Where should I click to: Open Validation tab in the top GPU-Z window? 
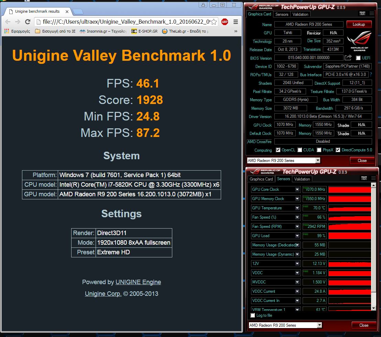pyautogui.click(x=300, y=14)
